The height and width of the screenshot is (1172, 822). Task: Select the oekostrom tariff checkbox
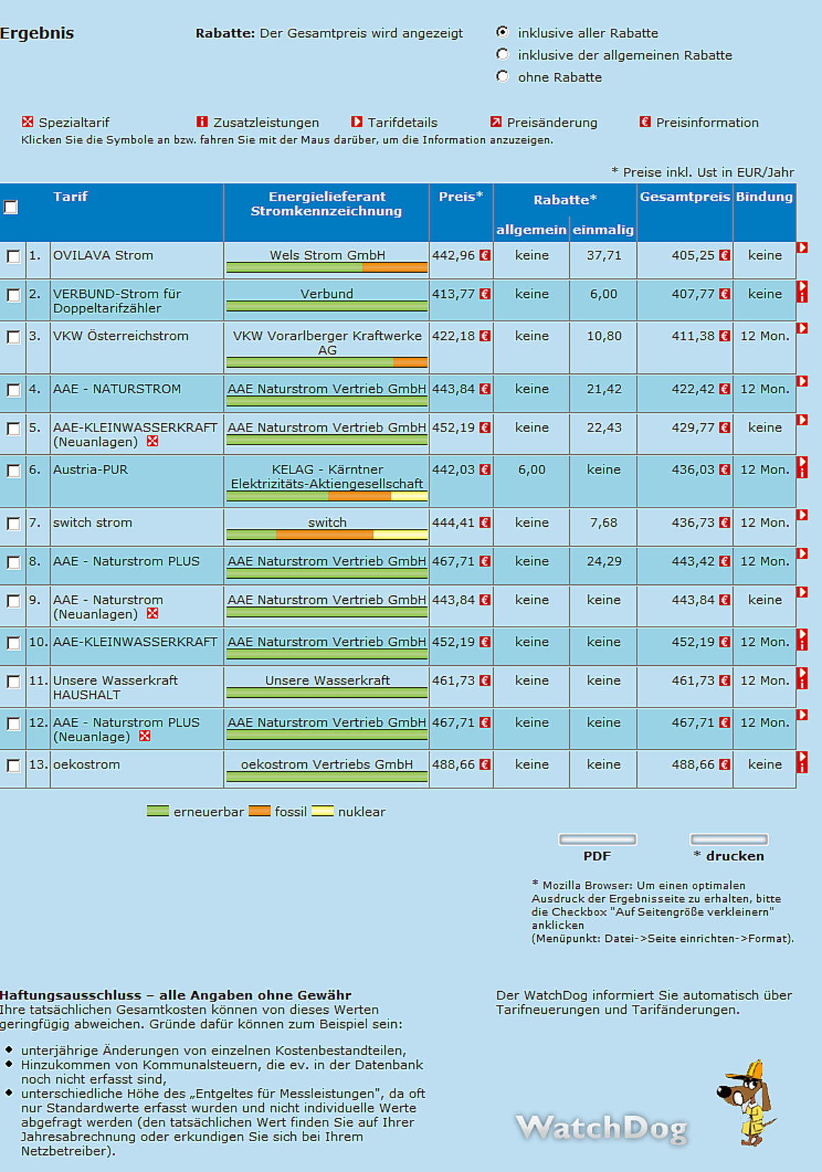pyautogui.click(x=13, y=766)
